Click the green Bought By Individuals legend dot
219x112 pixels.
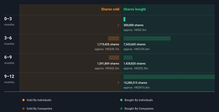click(121, 100)
